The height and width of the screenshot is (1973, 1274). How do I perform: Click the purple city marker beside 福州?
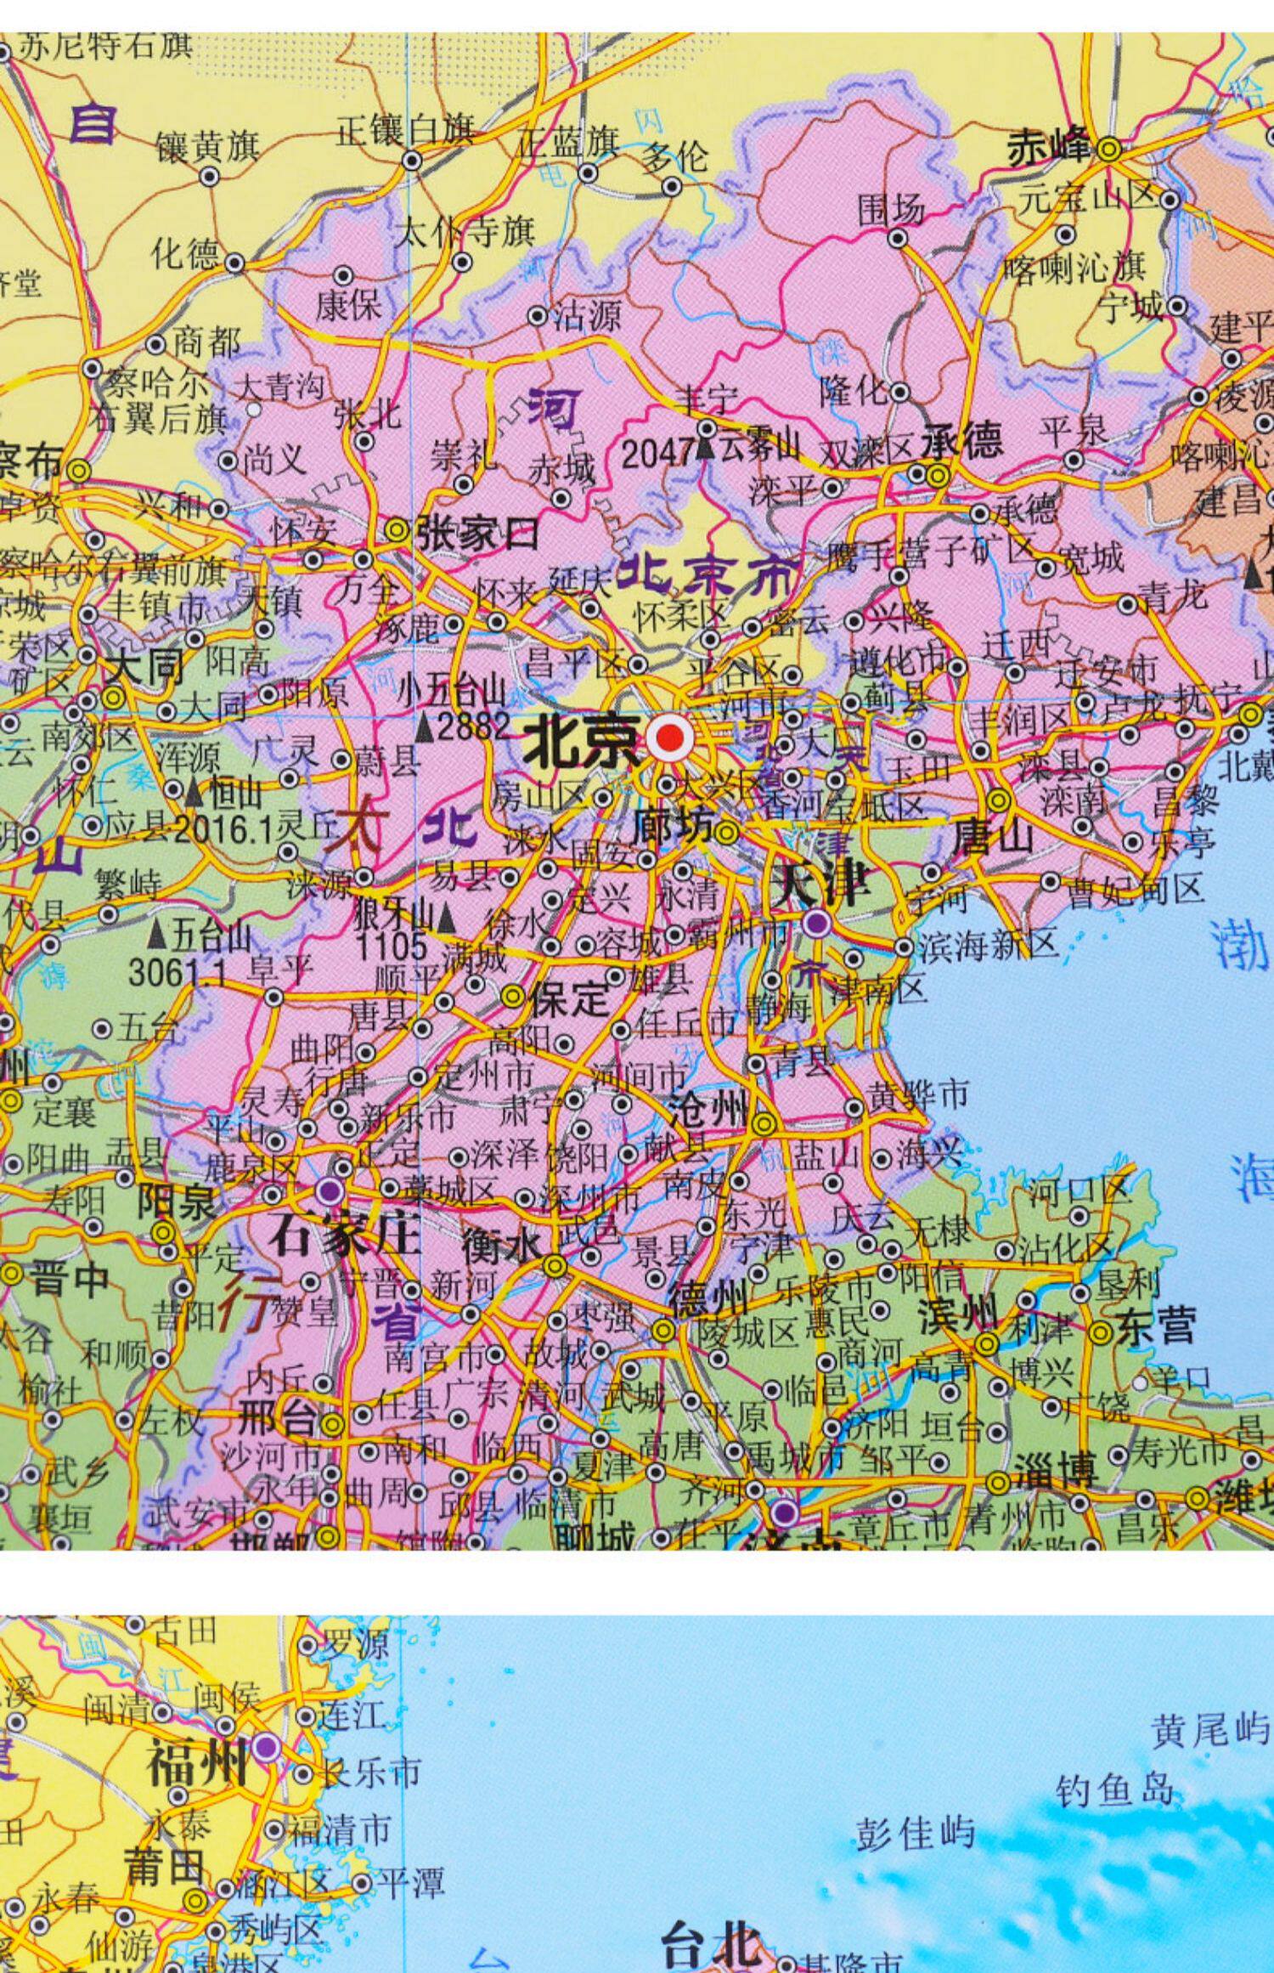tap(268, 1748)
